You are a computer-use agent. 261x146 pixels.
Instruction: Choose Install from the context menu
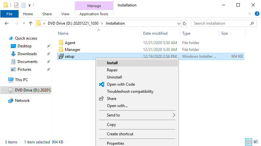tap(112, 63)
